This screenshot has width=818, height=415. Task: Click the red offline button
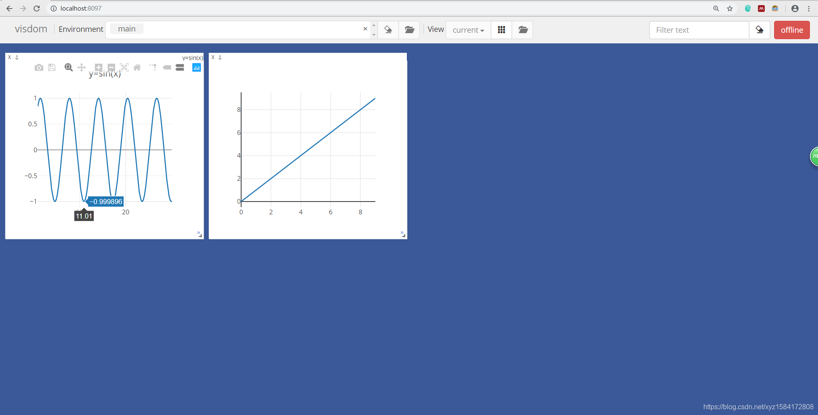pyautogui.click(x=792, y=30)
